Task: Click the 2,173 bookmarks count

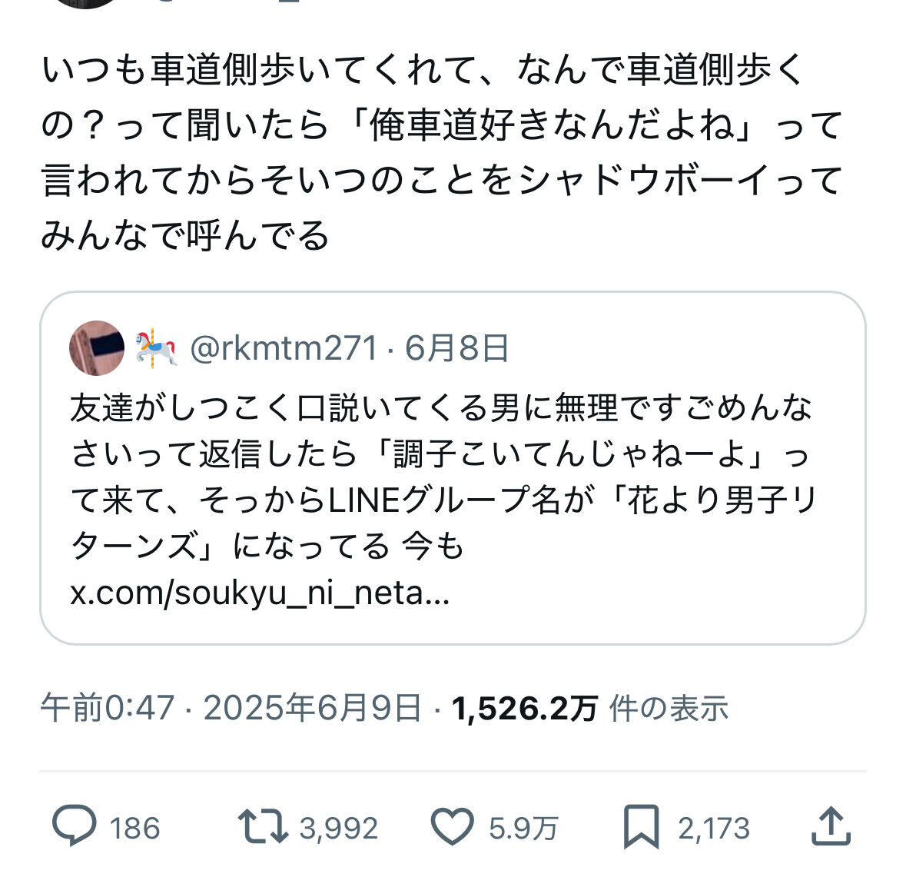Action: (x=713, y=829)
